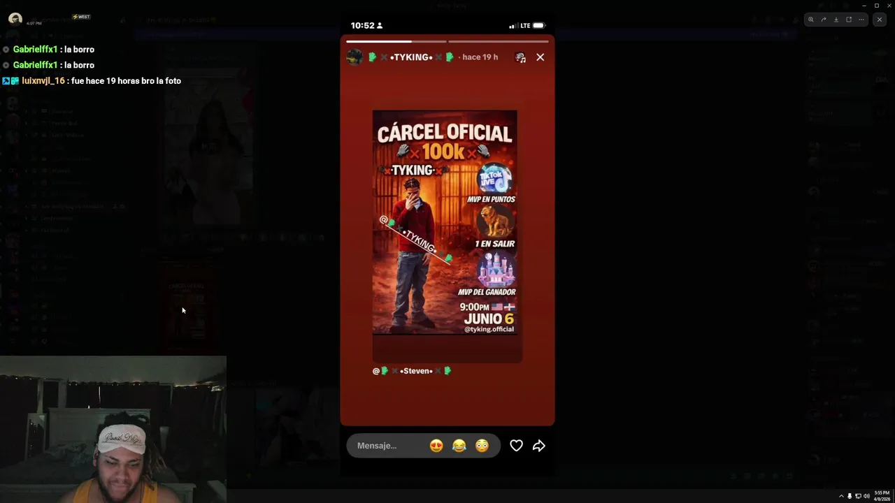The image size is (895, 503).
Task: Close the image viewer with top-right X button
Action: click(880, 20)
